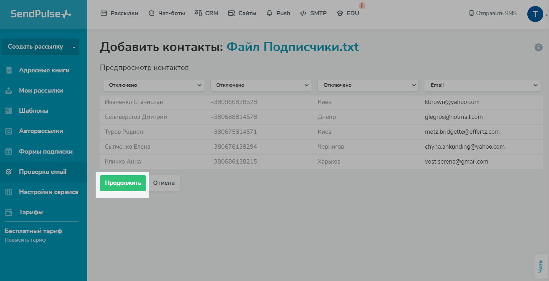Open the Чат-боты top menu
Image resolution: width=549 pixels, height=281 pixels.
click(x=167, y=13)
